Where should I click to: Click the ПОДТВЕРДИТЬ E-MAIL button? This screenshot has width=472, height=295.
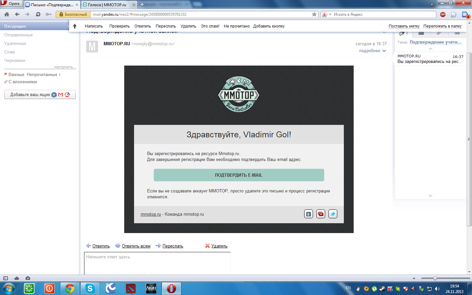pyautogui.click(x=239, y=175)
